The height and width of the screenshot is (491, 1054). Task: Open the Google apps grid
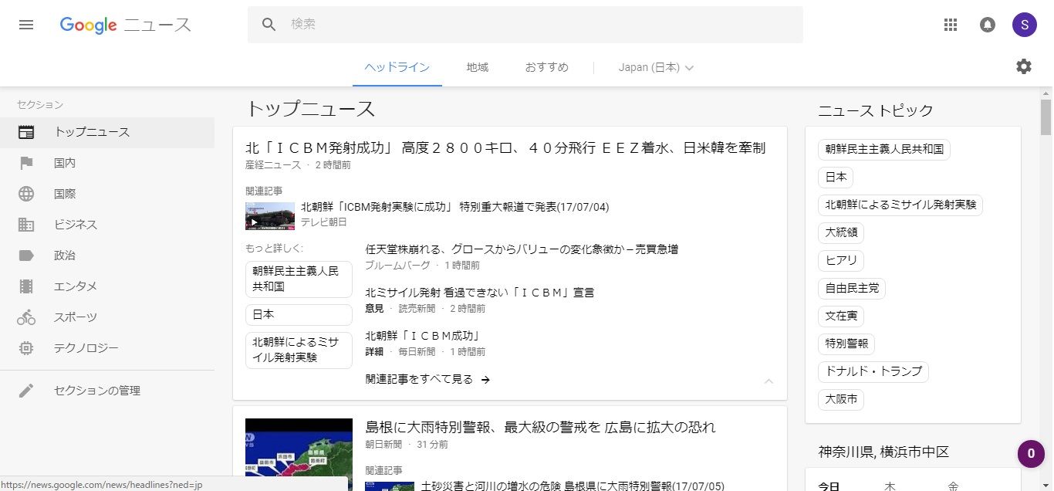coord(951,25)
